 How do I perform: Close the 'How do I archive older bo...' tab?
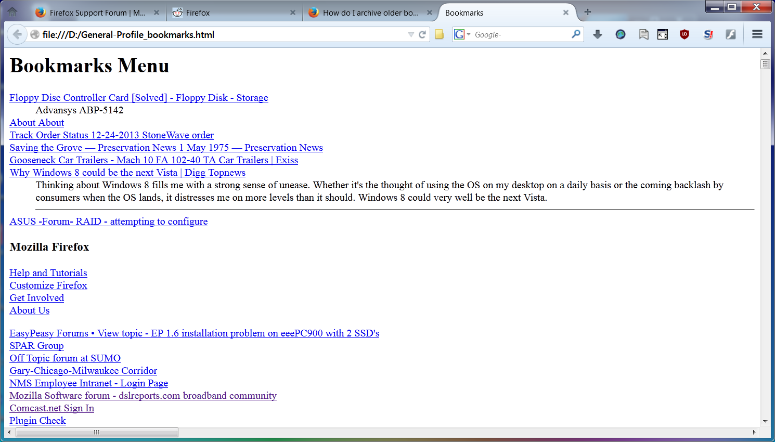coord(430,12)
